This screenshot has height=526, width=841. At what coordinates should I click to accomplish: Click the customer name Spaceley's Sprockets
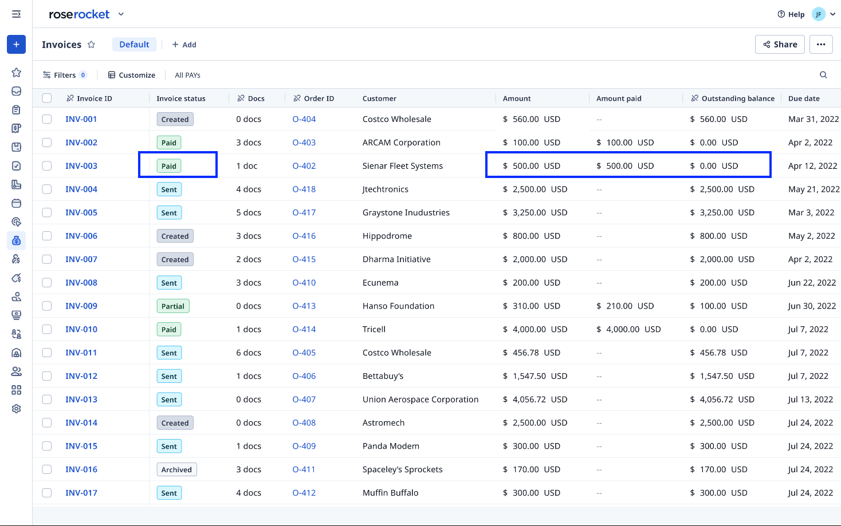403,469
